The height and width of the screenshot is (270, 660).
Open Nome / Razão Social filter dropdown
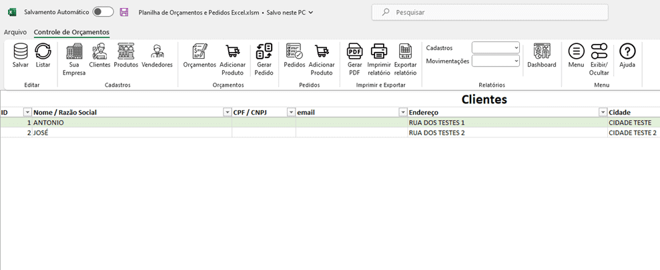pyautogui.click(x=226, y=112)
